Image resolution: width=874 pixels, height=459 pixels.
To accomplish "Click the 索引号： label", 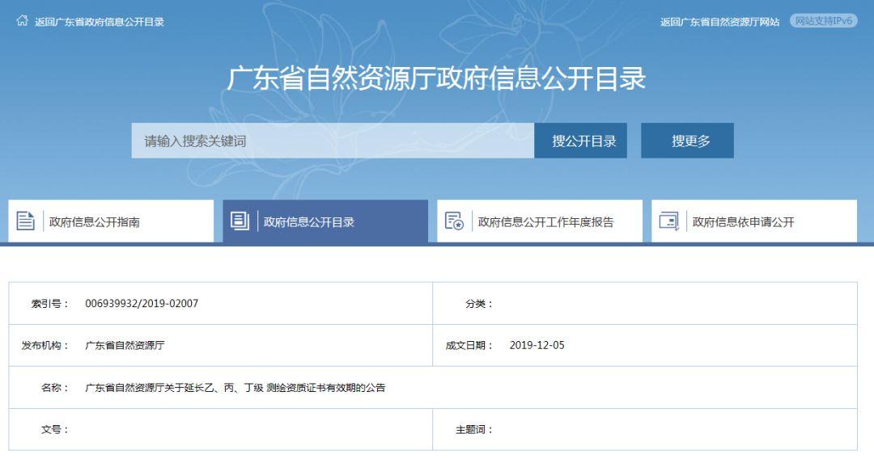I will coord(49,304).
